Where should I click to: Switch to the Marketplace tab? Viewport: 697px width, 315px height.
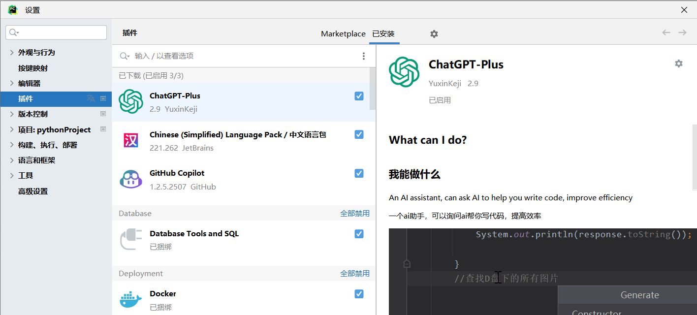[343, 33]
